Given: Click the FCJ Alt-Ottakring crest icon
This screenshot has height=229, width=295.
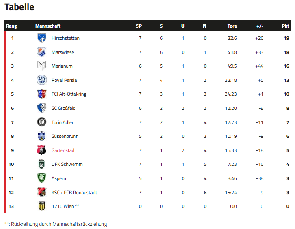Looking at the screenshot, I should point(42,94).
